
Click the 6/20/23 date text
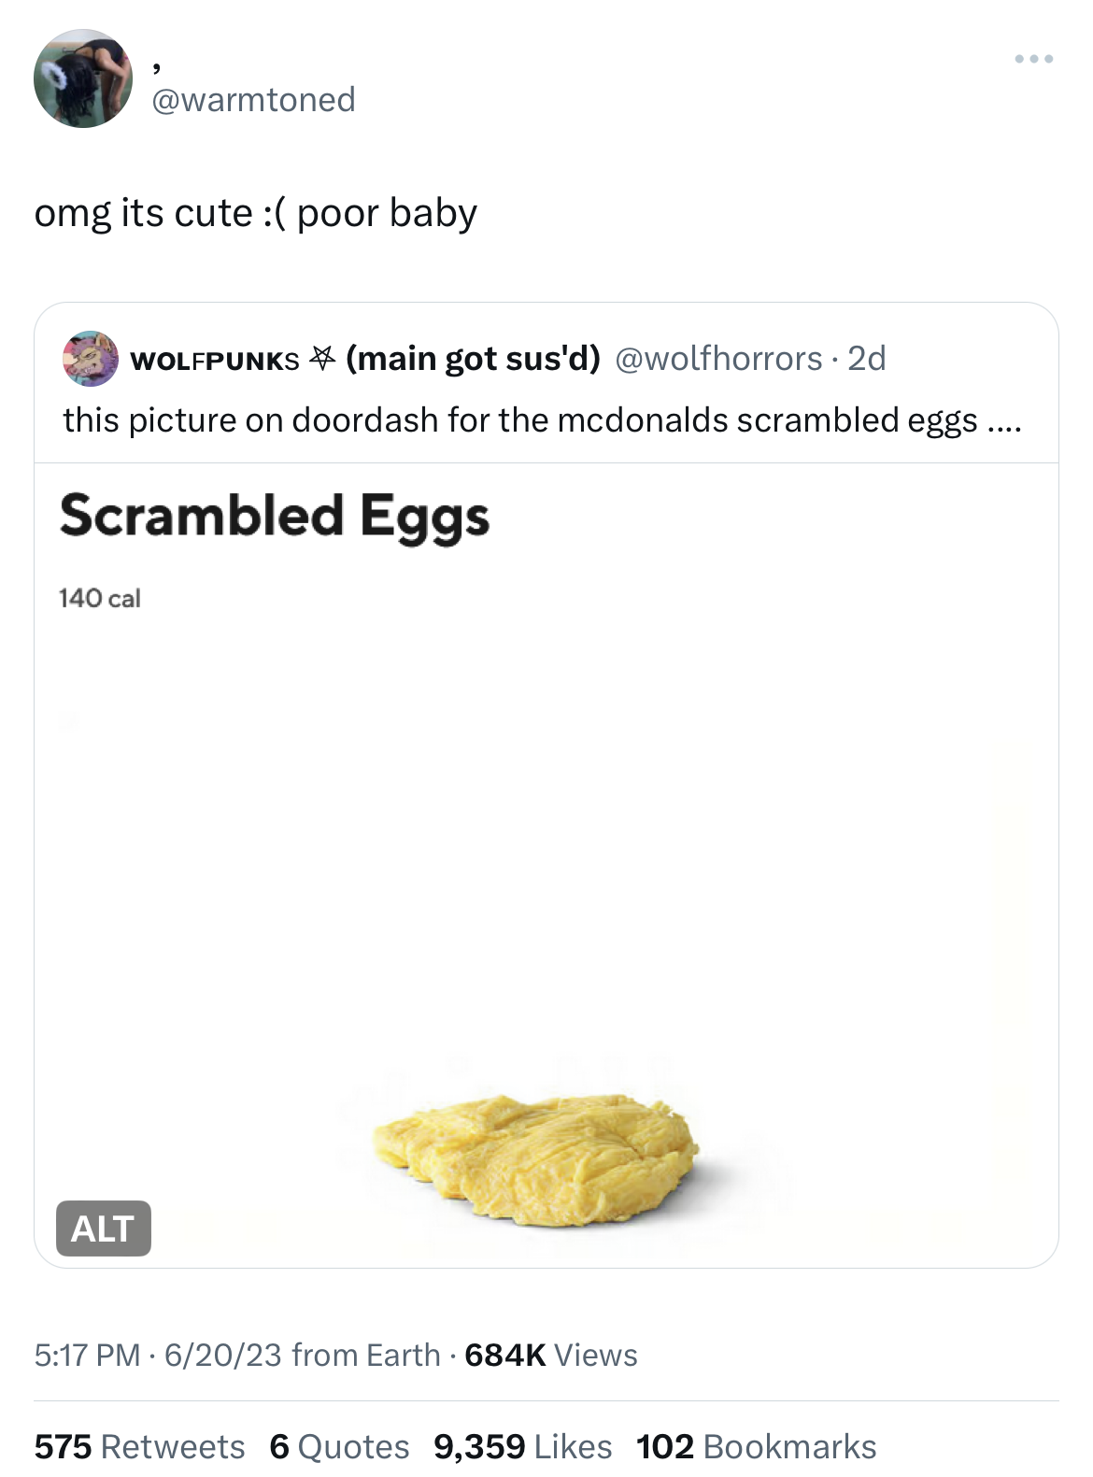[222, 1355]
